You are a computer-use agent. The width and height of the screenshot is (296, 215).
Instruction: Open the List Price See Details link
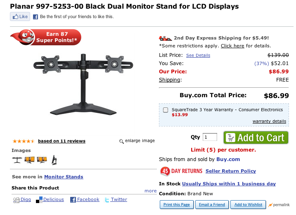[x=198, y=55]
